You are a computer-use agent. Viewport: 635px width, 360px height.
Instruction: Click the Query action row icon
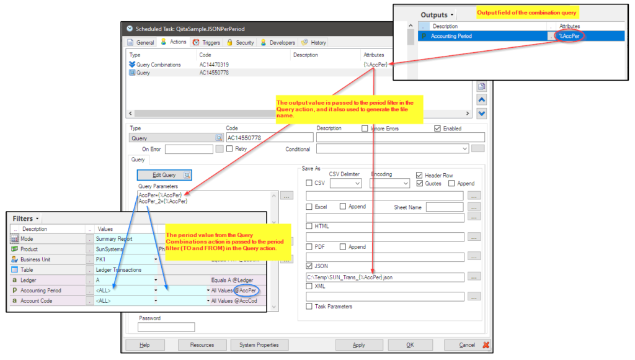click(132, 73)
